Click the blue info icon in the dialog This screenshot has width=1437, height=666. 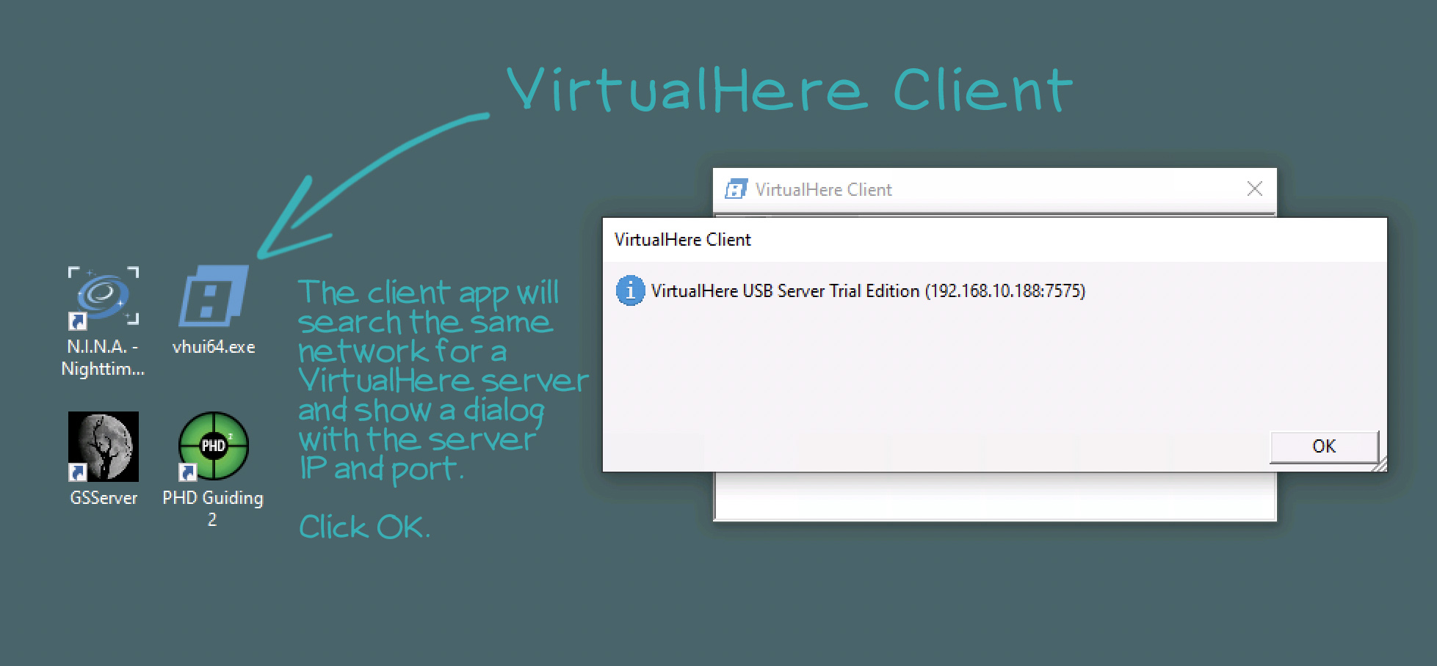(630, 290)
